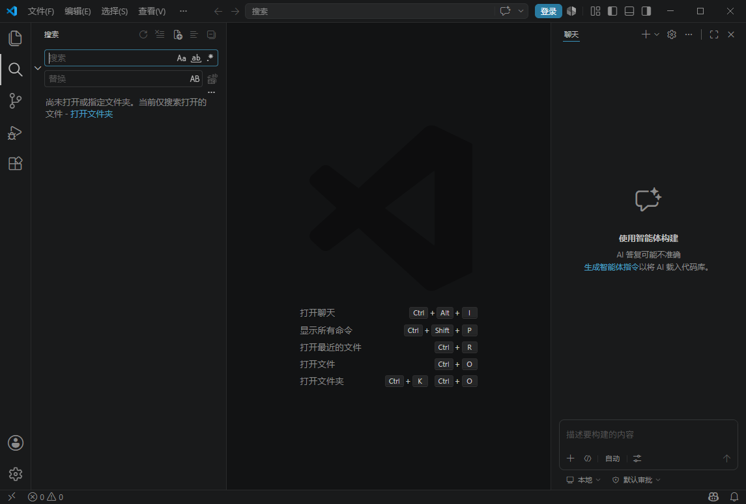Open more actions ellipsis in 聊天 panel
The image size is (746, 504).
pyautogui.click(x=689, y=34)
